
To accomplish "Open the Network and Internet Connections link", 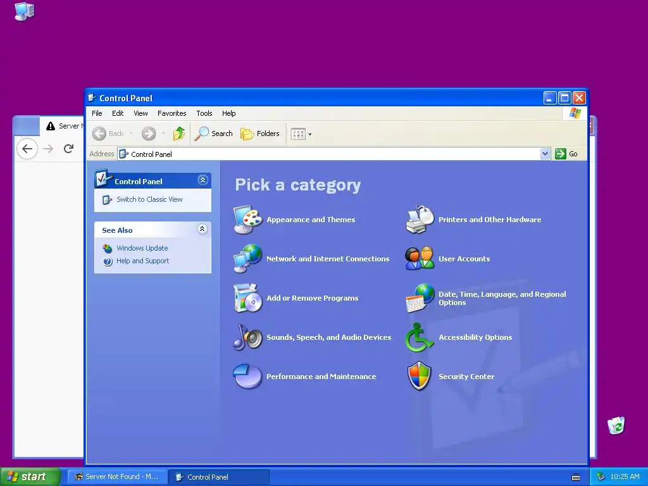I will [x=328, y=259].
